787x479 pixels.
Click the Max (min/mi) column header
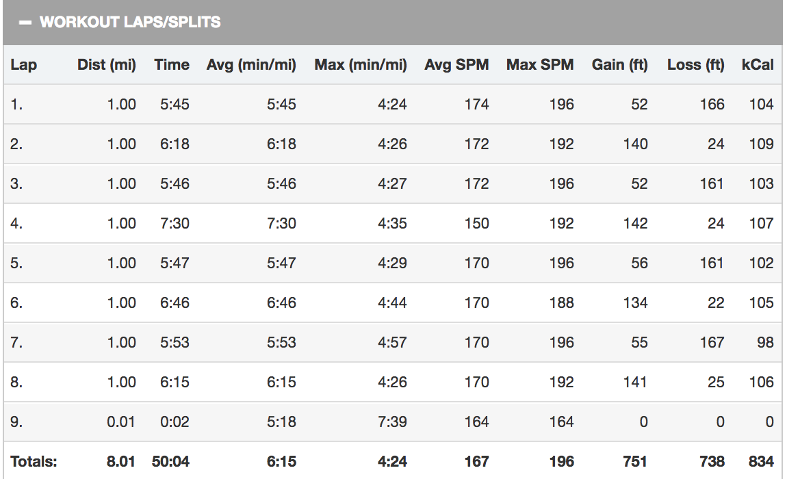point(361,65)
